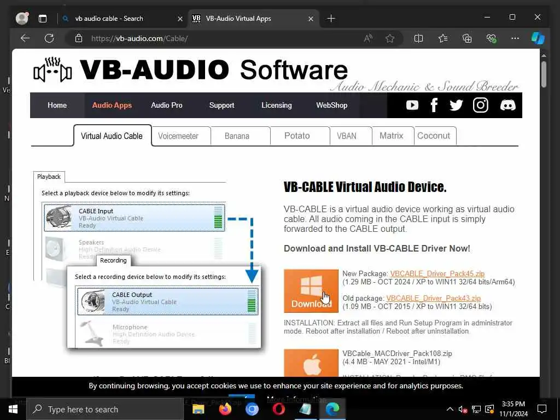The width and height of the screenshot is (560, 420).
Task: Click the address bar URL
Action: pos(139,39)
